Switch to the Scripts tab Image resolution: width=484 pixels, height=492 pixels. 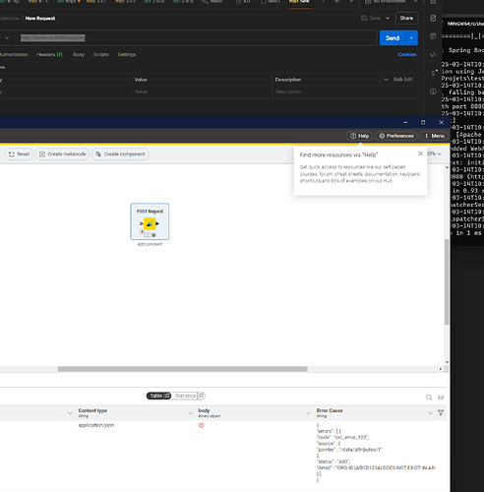pyautogui.click(x=101, y=54)
